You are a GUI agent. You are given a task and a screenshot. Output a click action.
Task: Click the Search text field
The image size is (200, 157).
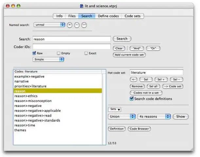click(72, 39)
